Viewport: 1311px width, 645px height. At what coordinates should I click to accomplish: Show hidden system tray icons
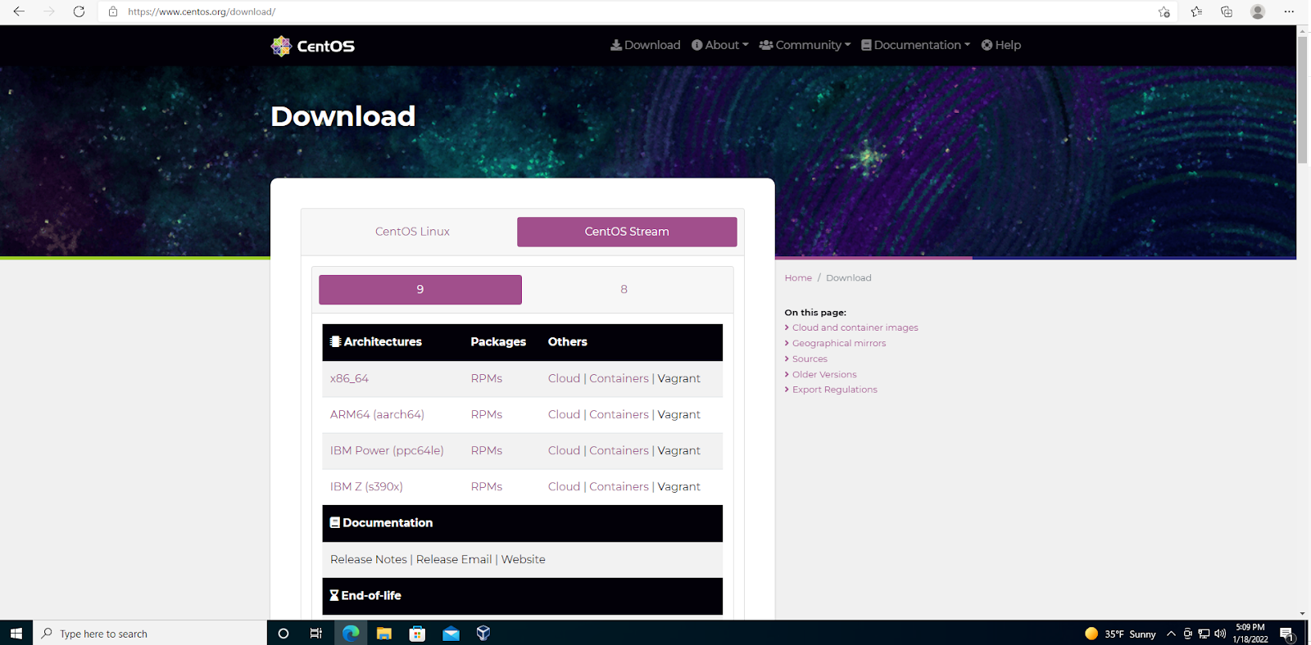coord(1171,634)
